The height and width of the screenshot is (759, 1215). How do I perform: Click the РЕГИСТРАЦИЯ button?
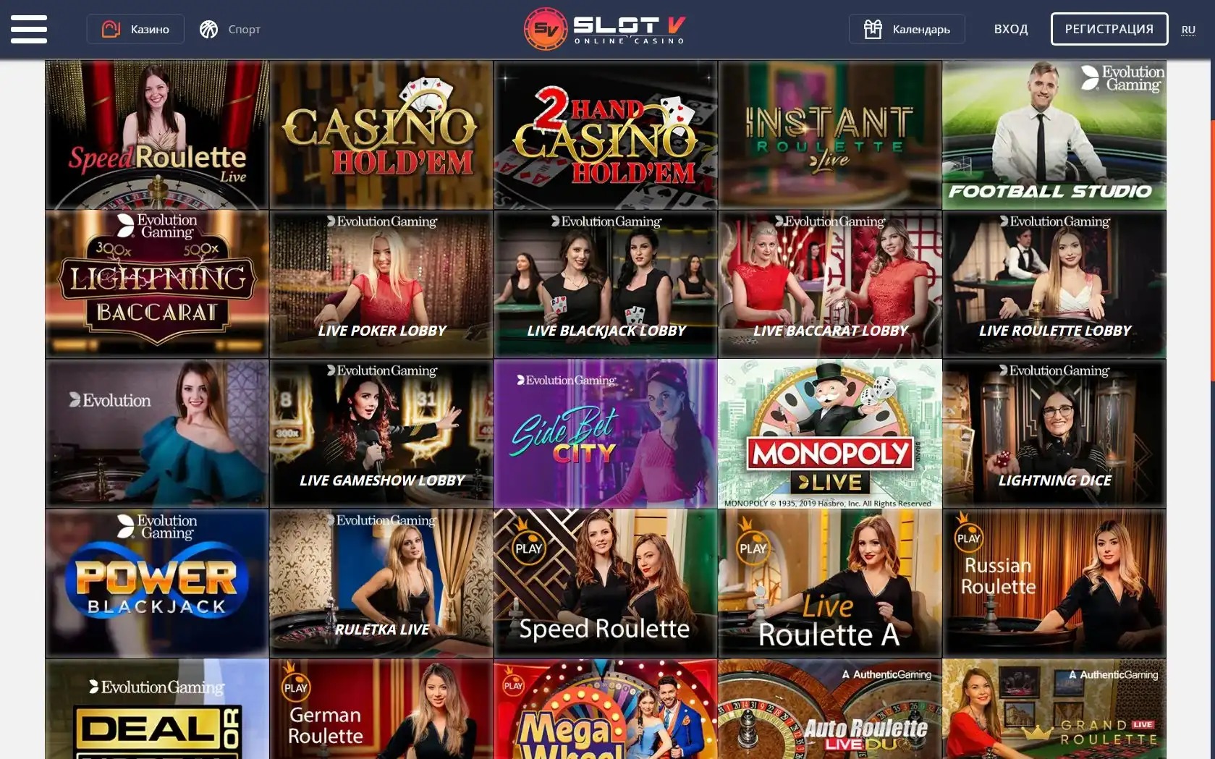(1109, 29)
